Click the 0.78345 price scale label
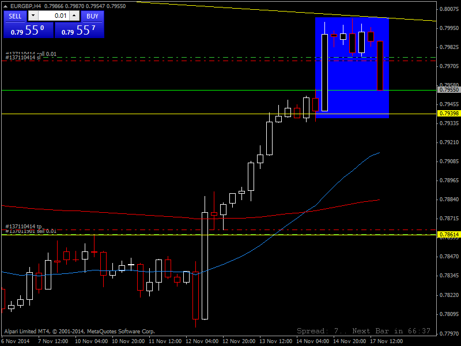Image resolution: width=461 pixels, height=346 pixels. point(449,276)
